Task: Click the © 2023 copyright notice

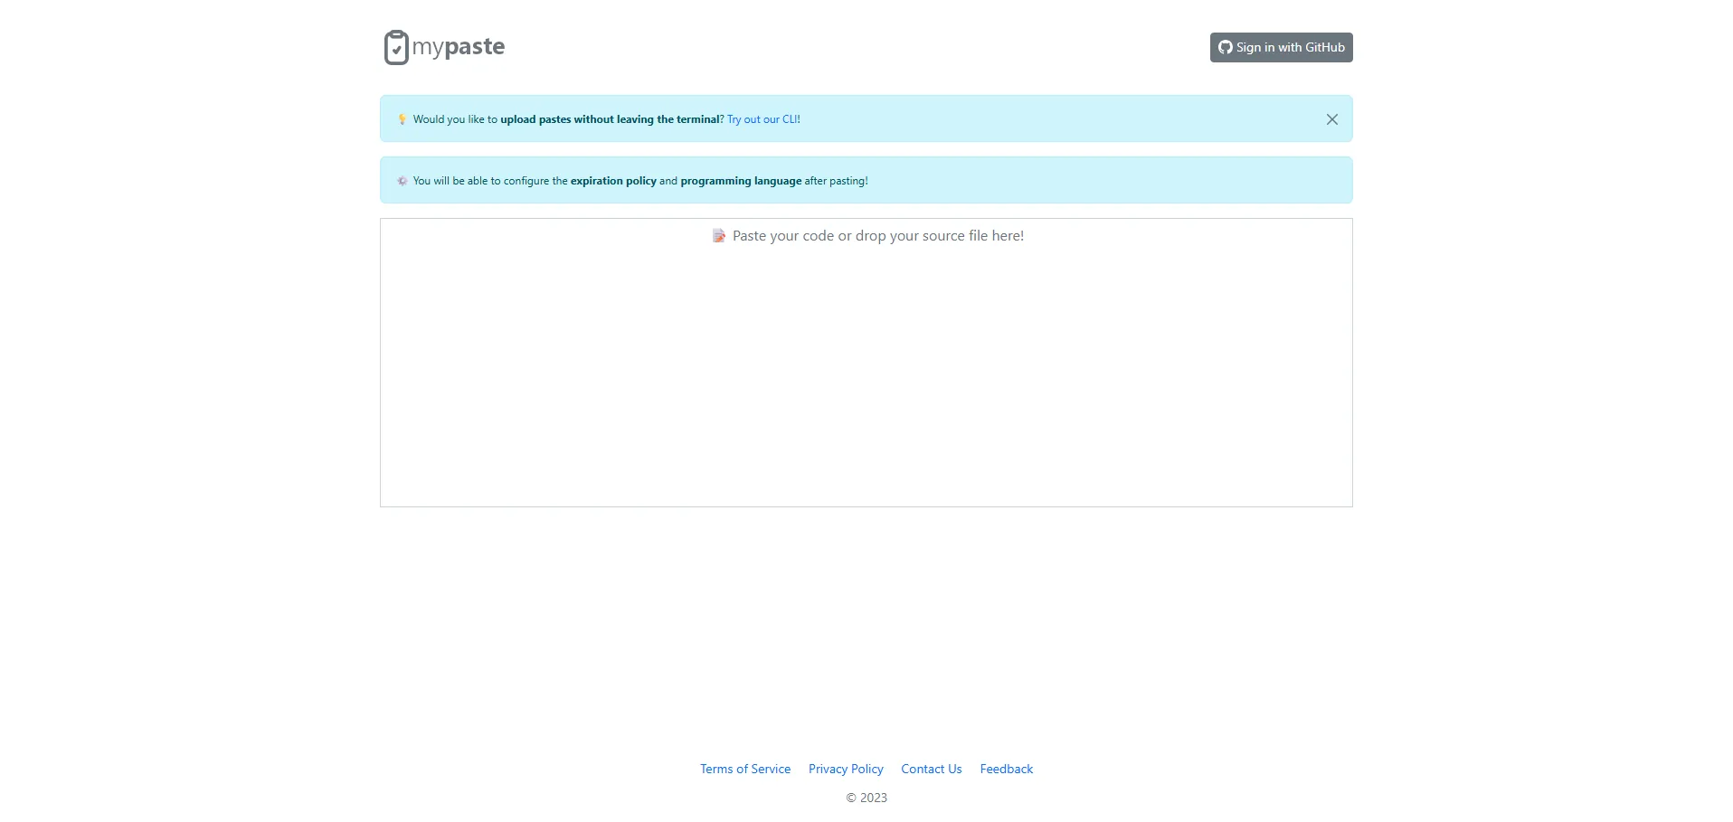Action: pos(866,798)
